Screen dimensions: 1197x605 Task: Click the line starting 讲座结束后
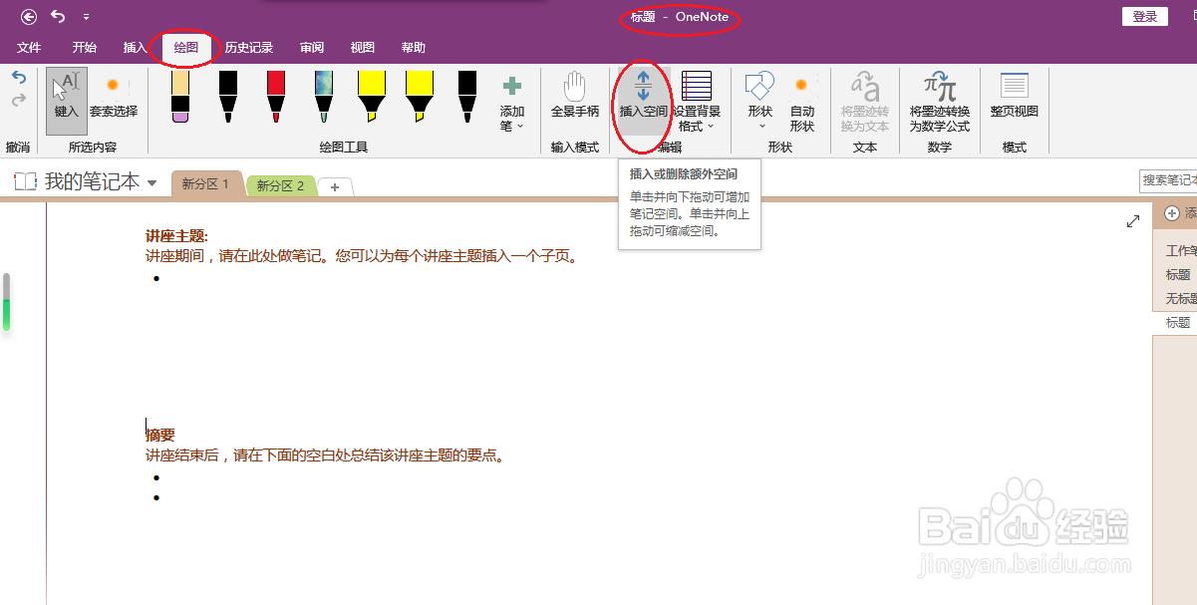point(326,455)
